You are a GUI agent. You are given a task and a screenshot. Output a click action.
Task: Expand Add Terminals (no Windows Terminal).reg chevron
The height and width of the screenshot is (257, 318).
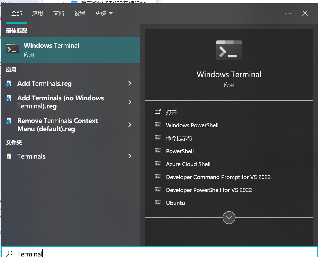pyautogui.click(x=130, y=102)
